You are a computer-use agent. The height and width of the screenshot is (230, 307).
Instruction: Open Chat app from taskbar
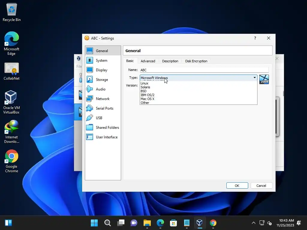pos(134,223)
